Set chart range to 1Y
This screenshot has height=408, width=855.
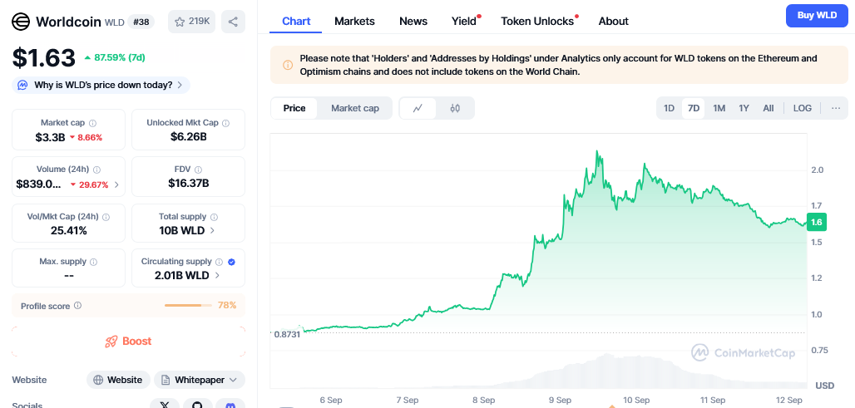(744, 108)
